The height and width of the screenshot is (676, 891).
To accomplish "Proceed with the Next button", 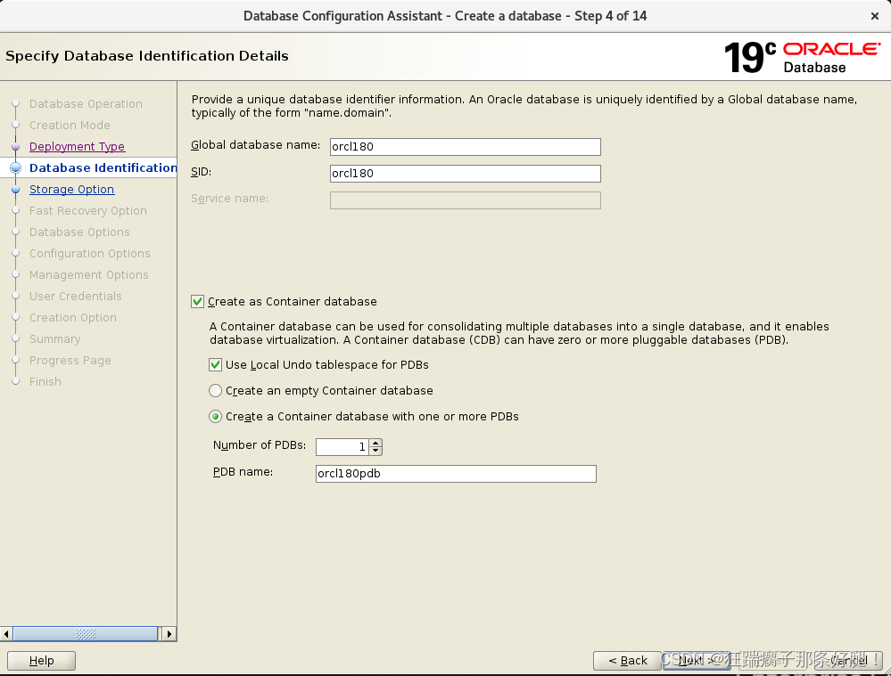I will tap(697, 661).
